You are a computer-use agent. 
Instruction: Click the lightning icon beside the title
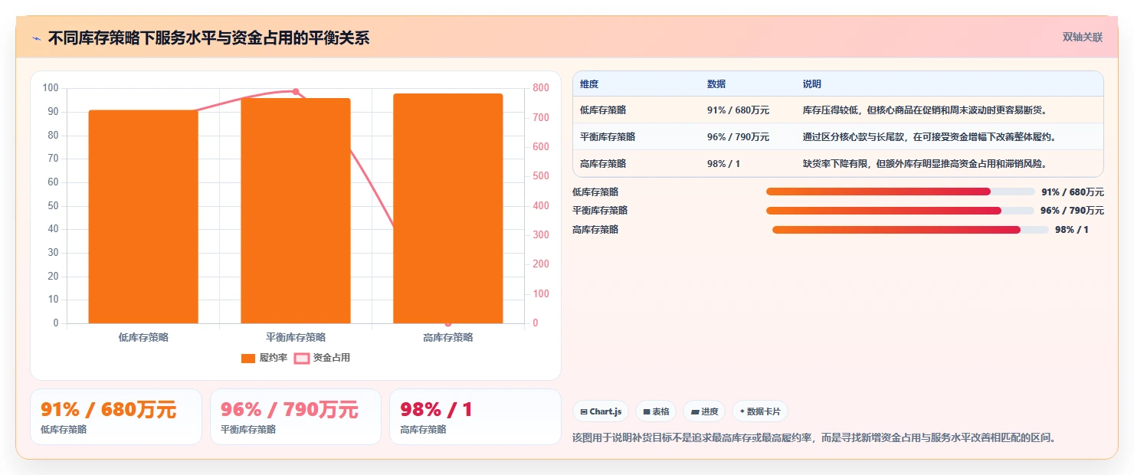coord(37,38)
